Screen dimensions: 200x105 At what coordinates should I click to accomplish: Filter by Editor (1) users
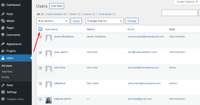click(x=75, y=14)
